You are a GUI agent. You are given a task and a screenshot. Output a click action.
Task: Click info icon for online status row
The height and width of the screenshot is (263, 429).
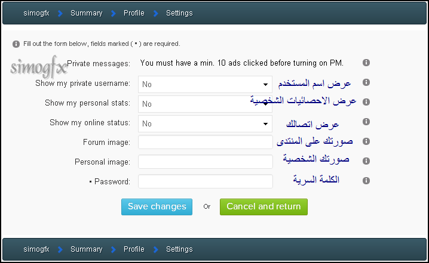[366, 122]
